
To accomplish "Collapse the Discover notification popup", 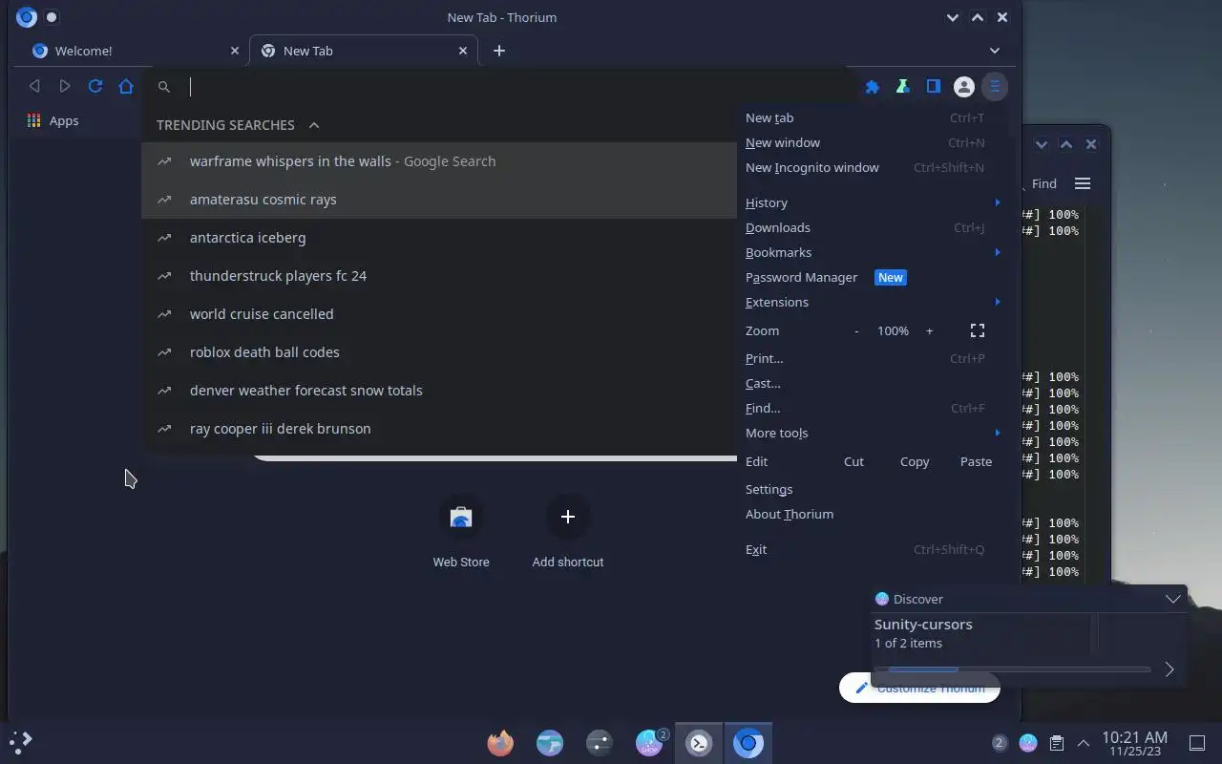I will 1172,599.
